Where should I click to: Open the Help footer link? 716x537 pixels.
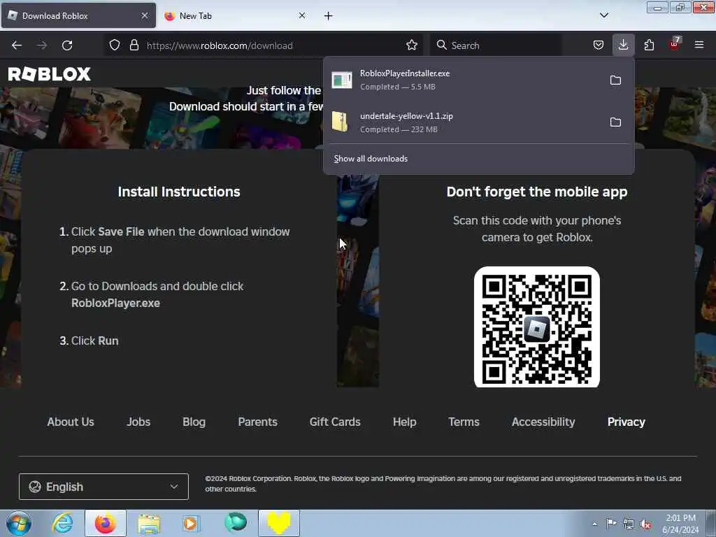[x=405, y=422]
